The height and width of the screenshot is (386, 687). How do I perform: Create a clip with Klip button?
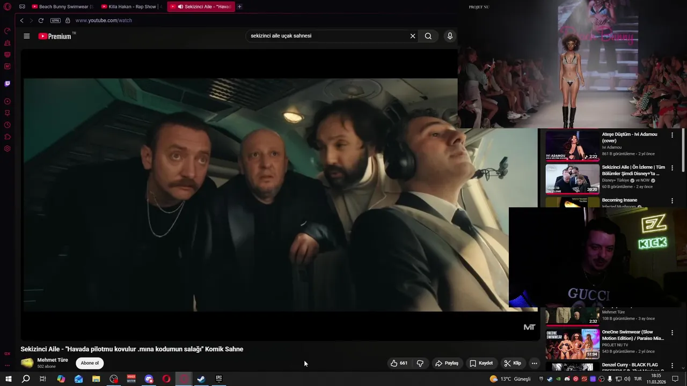[x=513, y=363]
